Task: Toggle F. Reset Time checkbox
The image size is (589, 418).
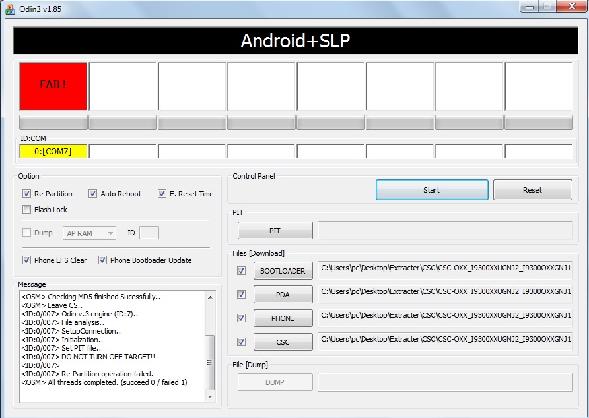Action: click(x=162, y=194)
